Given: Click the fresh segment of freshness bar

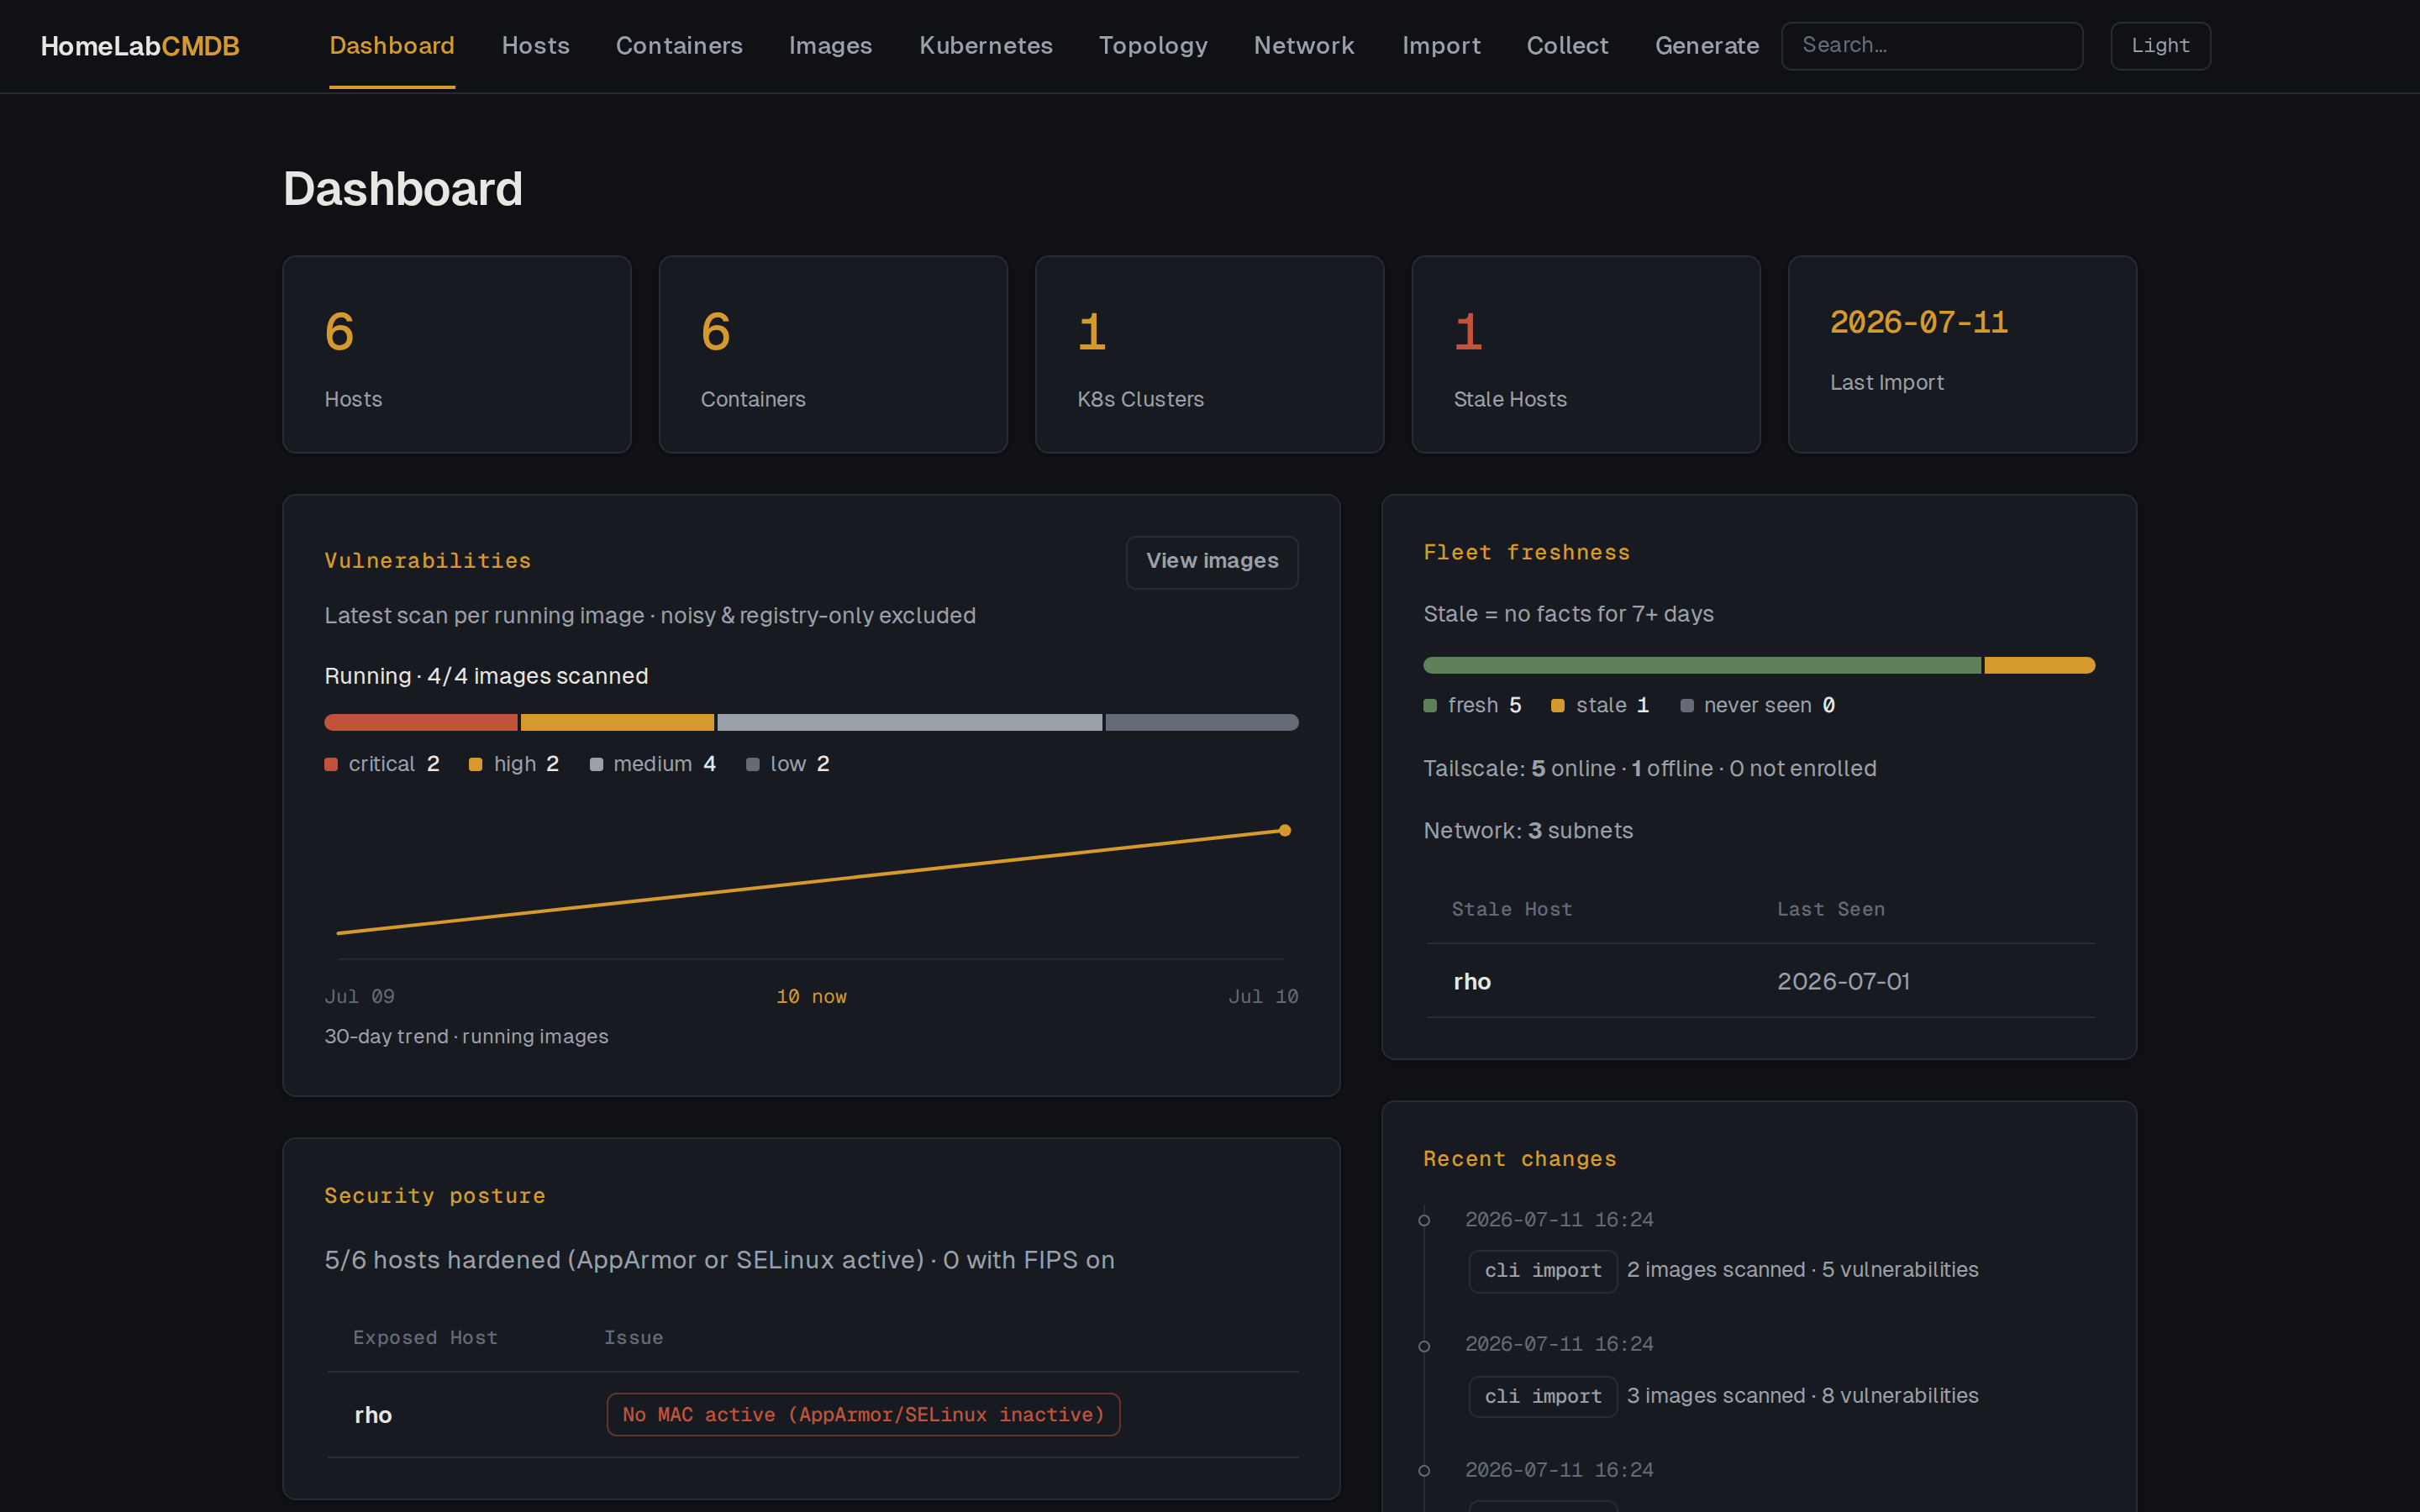Looking at the screenshot, I should (x=1702, y=666).
